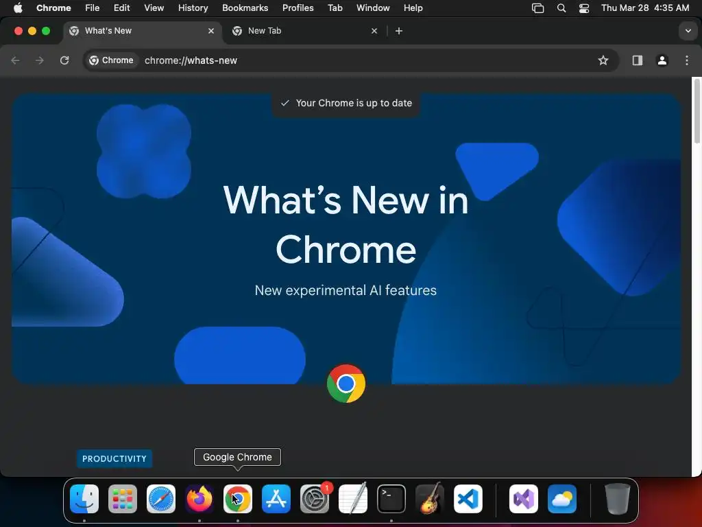Close the New Tab tab
The width and height of the screenshot is (702, 527).
pyautogui.click(x=374, y=31)
